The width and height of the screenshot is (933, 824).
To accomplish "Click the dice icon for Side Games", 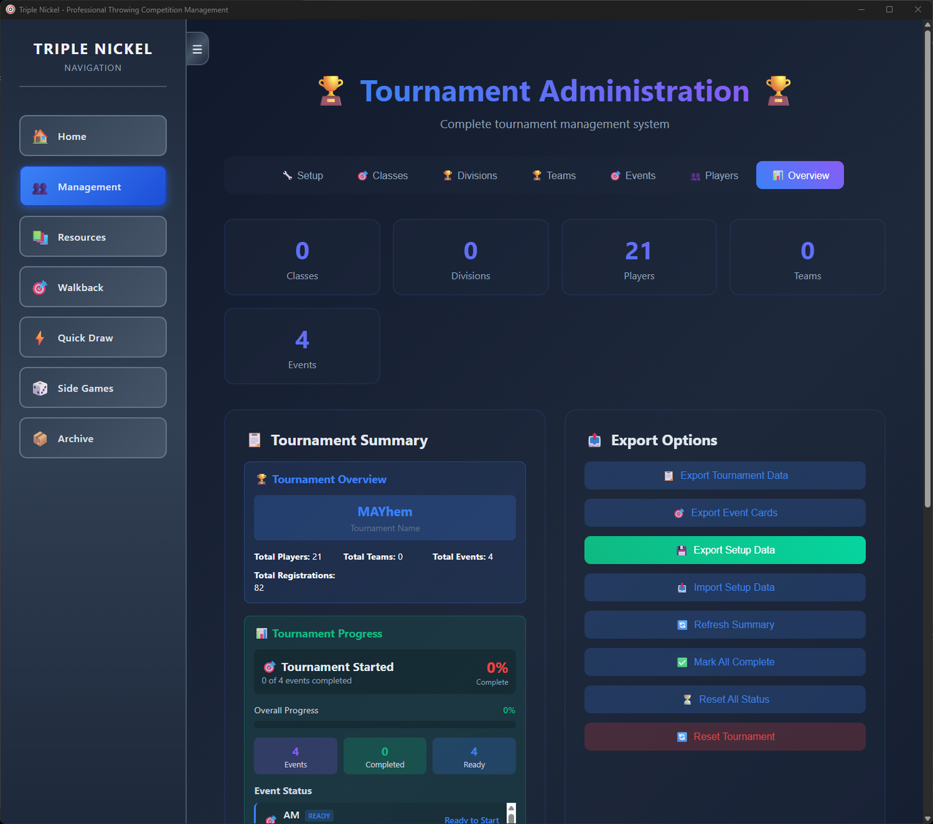I will coord(40,388).
